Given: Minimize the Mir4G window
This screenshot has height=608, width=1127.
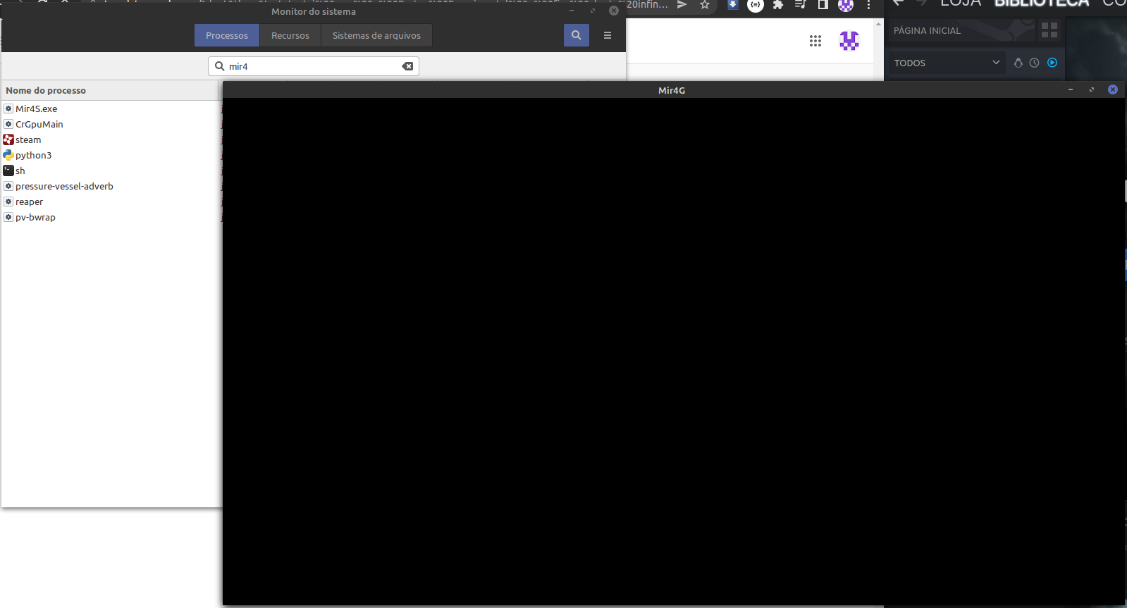Looking at the screenshot, I should click(1071, 89).
